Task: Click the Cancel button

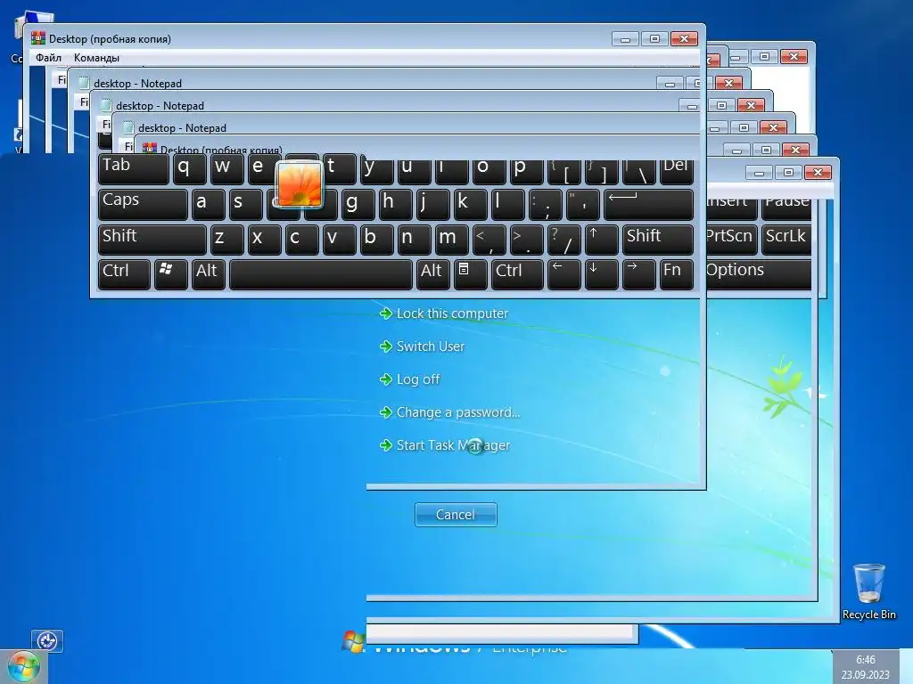Action: click(x=456, y=515)
